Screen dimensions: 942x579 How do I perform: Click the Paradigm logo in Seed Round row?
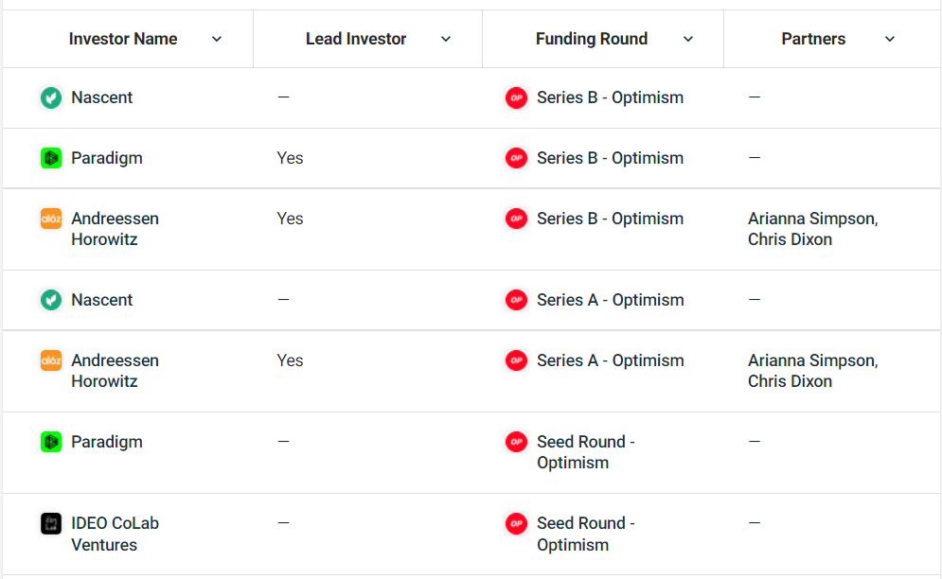coord(51,442)
